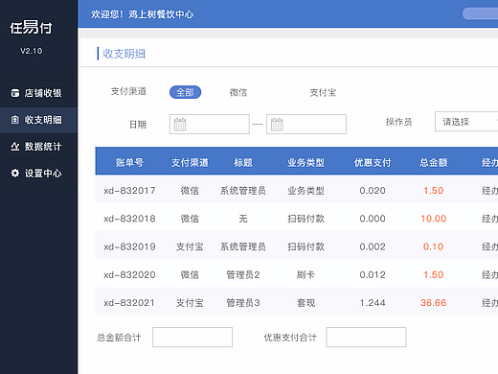Filter payment channel by 微信
This screenshot has height=374, width=498.
(x=238, y=92)
